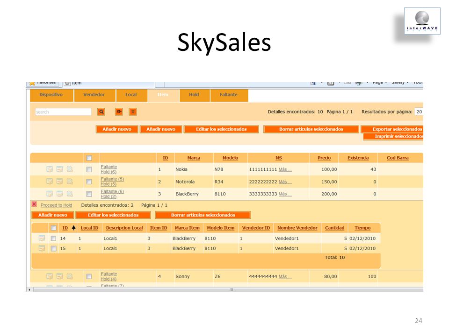
Task: Switch to the Vendedor tab
Action: pos(94,95)
